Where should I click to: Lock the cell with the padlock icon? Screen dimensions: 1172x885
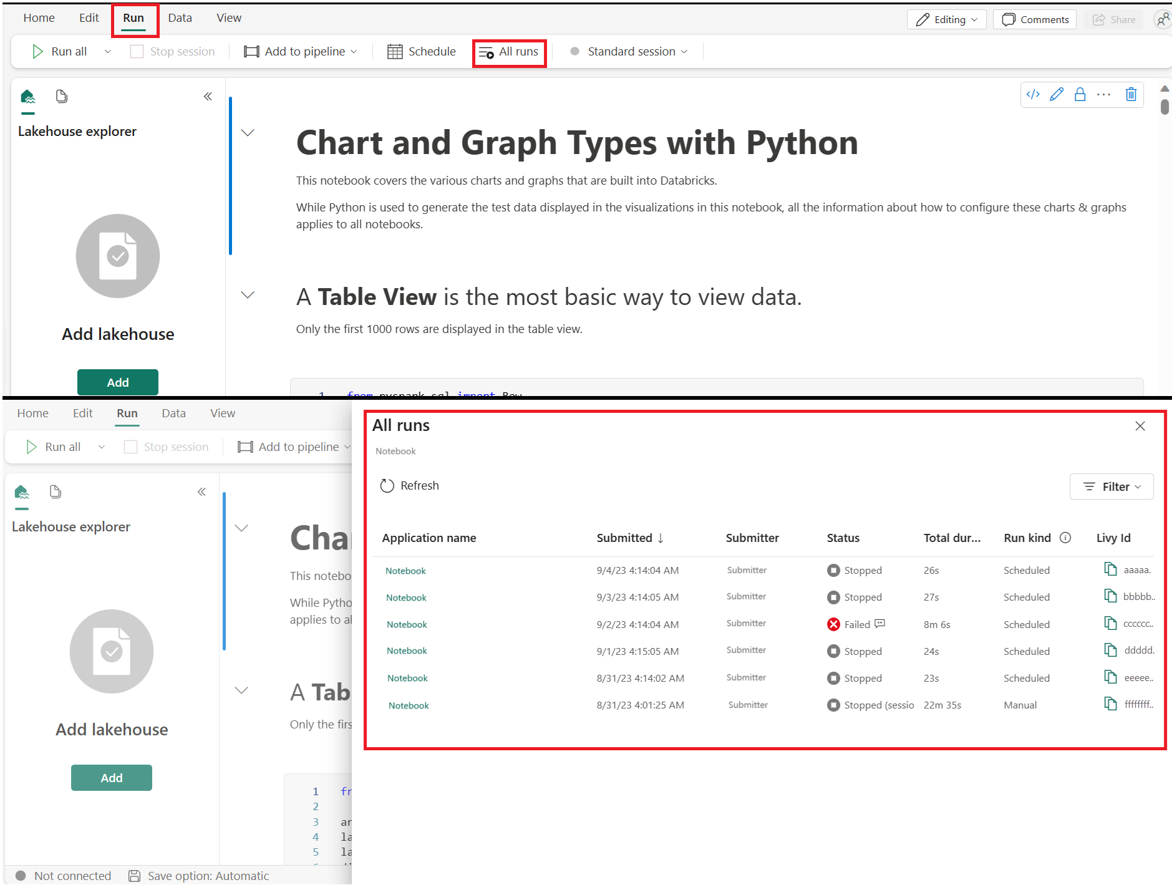1080,95
